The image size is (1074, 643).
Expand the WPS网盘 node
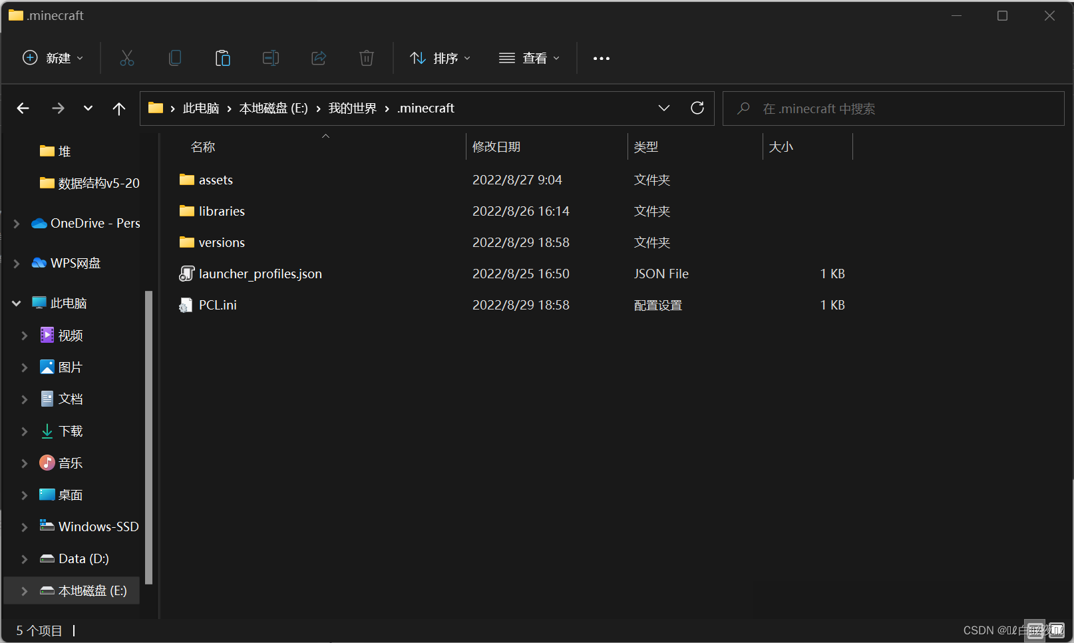[17, 264]
